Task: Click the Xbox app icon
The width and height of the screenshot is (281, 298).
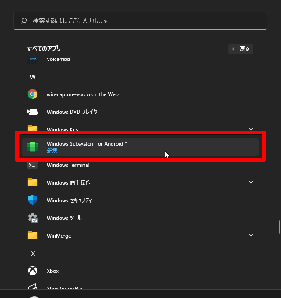Action: point(33,271)
